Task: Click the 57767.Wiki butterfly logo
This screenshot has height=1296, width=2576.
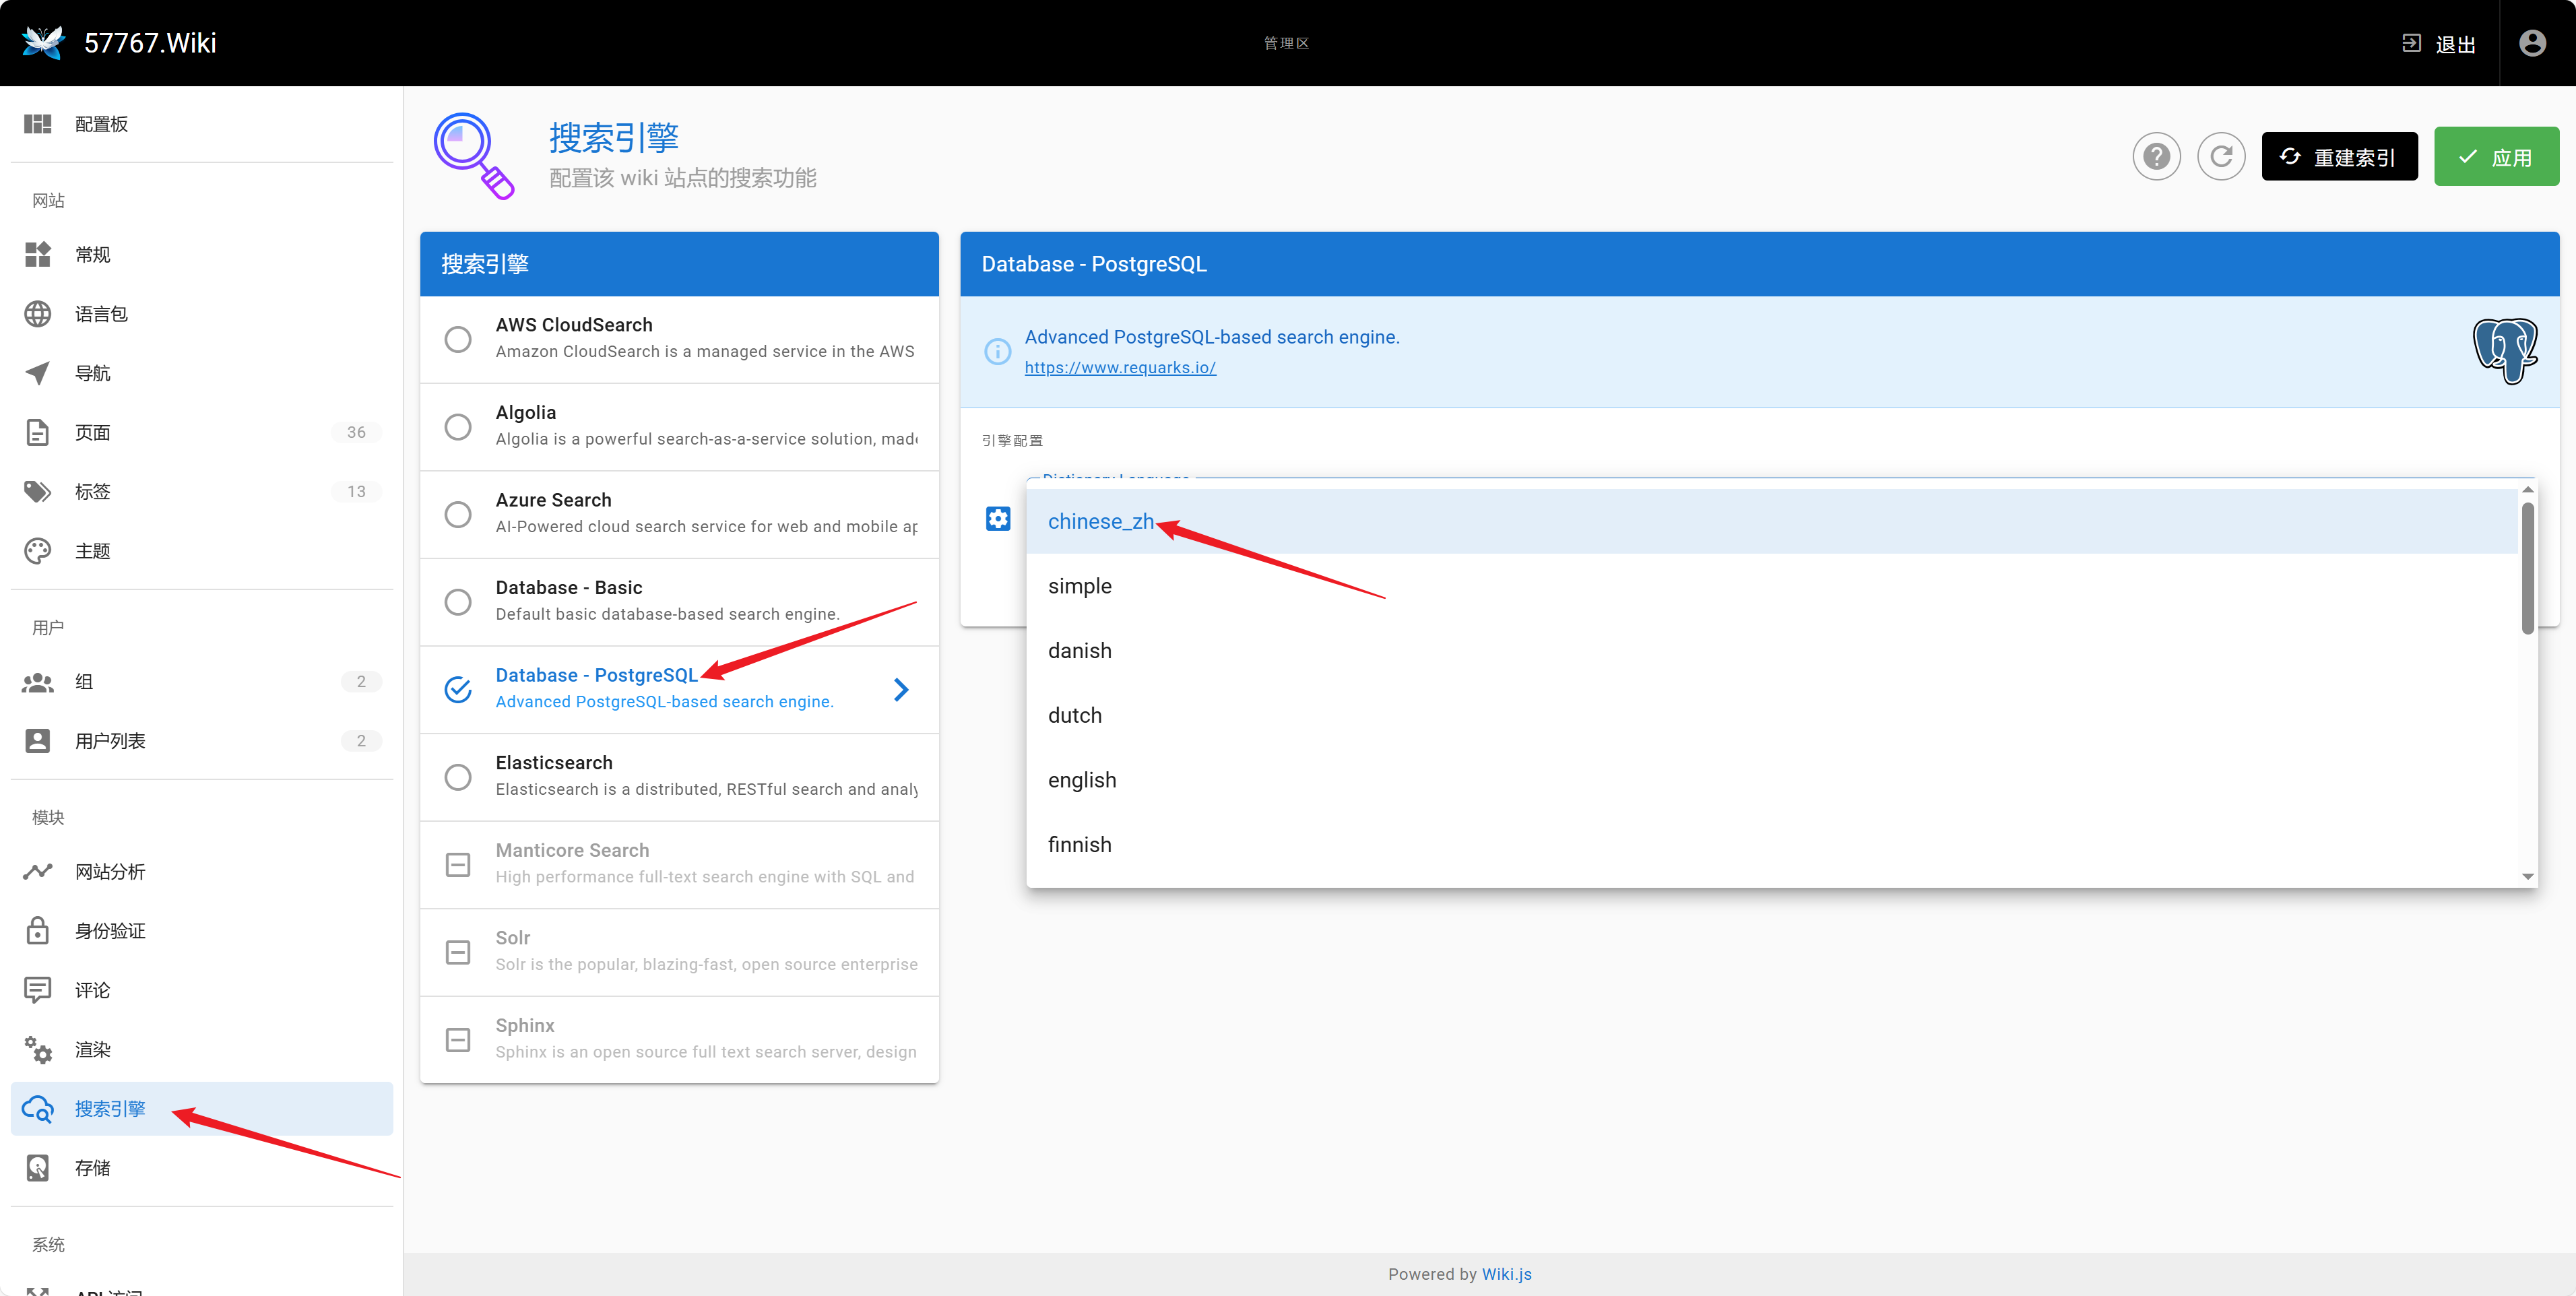Action: 42,42
